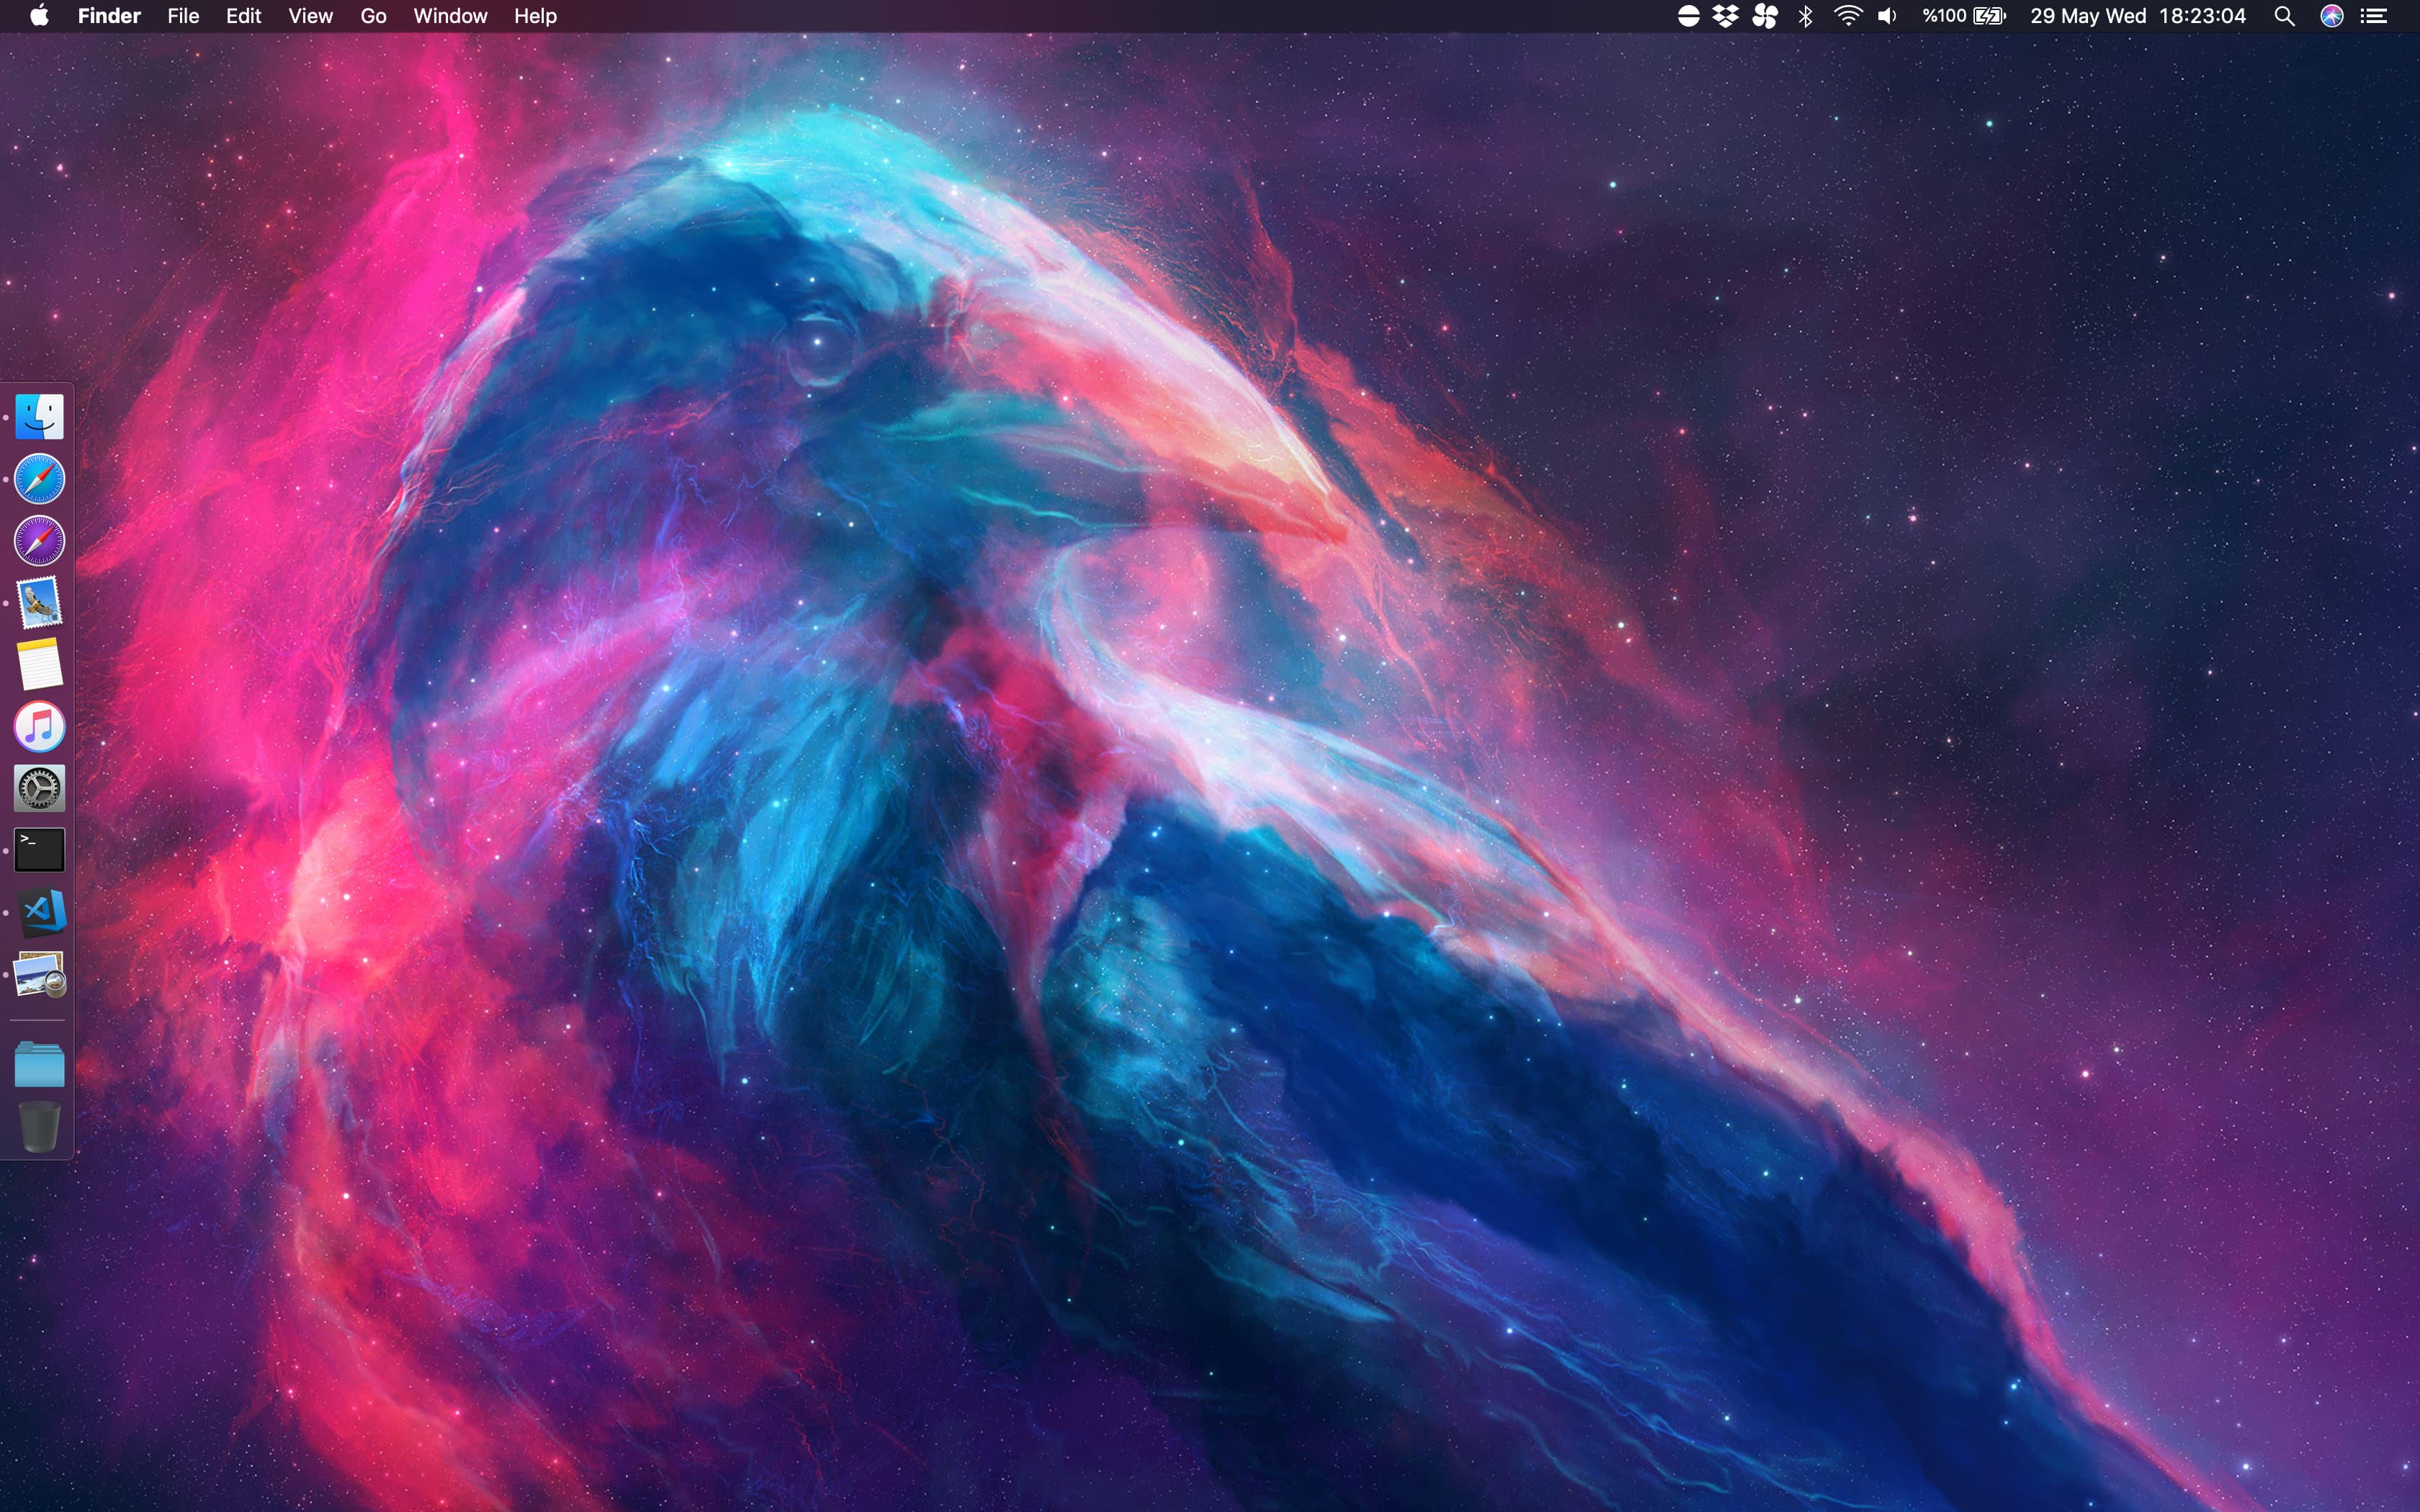Open the Finder application menu
Viewport: 2420px width, 1512px height.
109,16
